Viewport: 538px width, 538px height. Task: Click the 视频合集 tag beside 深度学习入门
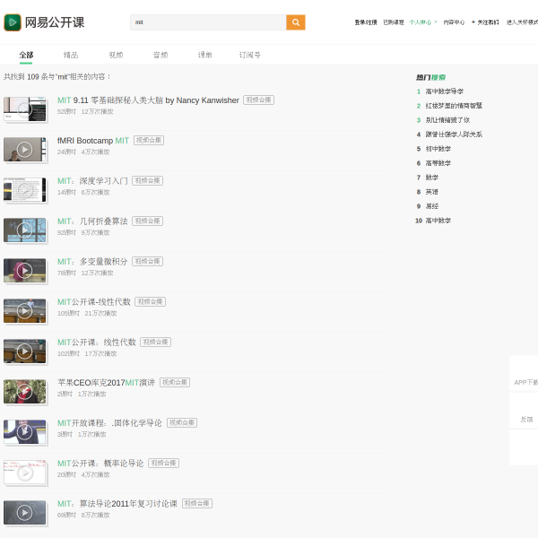(x=148, y=181)
